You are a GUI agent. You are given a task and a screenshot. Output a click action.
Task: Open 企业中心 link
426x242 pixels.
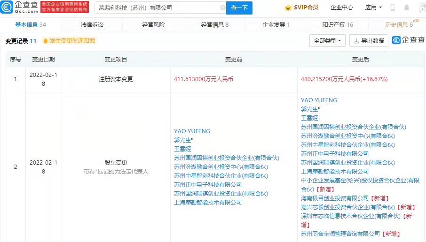click(x=341, y=8)
